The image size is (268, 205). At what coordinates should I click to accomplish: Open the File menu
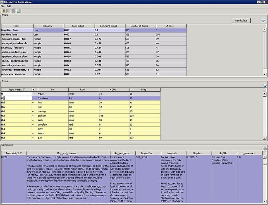[3, 6]
